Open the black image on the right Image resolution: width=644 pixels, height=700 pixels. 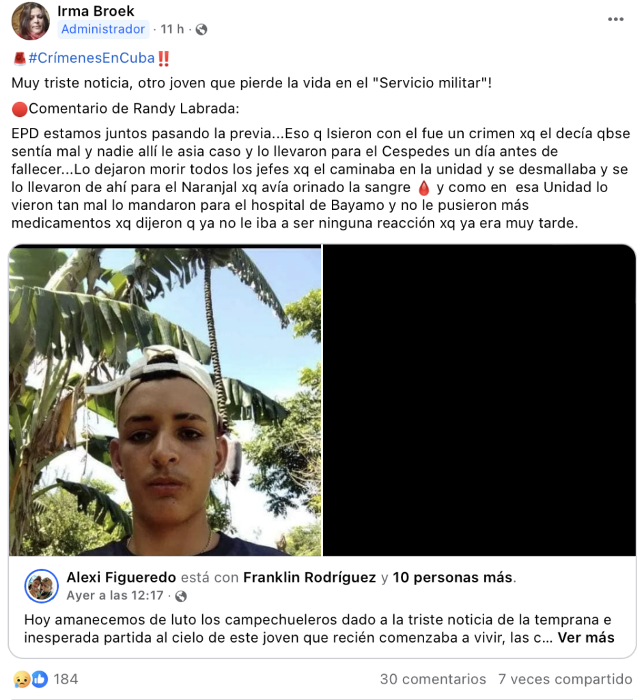click(479, 400)
